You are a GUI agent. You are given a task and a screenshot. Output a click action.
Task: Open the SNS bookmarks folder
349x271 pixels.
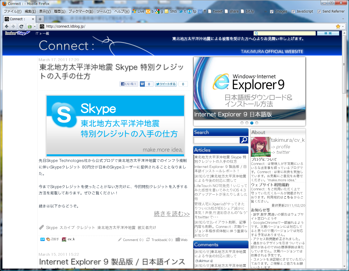tap(171, 11)
